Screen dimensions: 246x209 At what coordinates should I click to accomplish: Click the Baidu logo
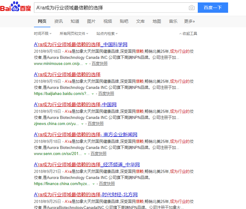15,7
